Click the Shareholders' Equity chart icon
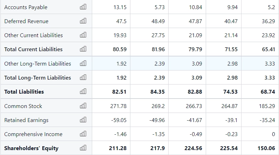The height and width of the screenshot is (155, 279). point(83,148)
